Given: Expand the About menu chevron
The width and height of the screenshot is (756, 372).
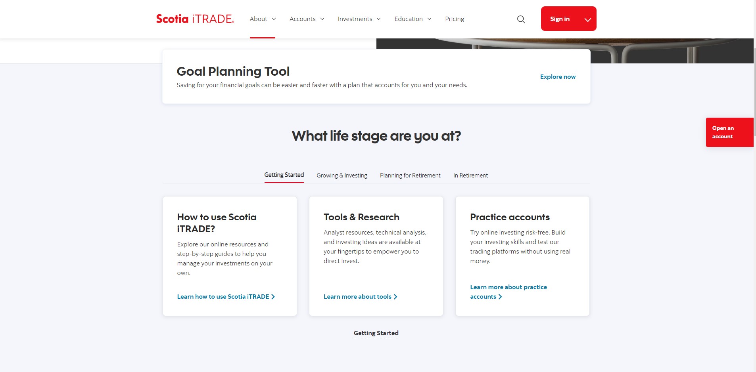Looking at the screenshot, I should tap(274, 19).
